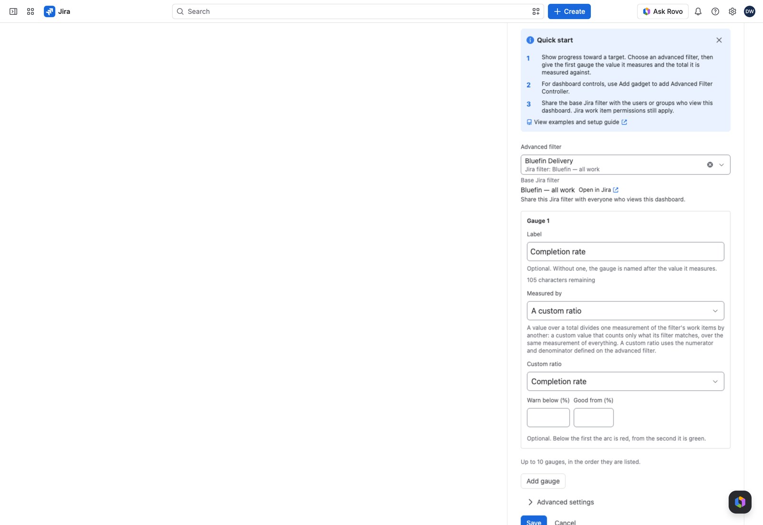
Task: Open the app switcher grid icon
Action: [31, 11]
